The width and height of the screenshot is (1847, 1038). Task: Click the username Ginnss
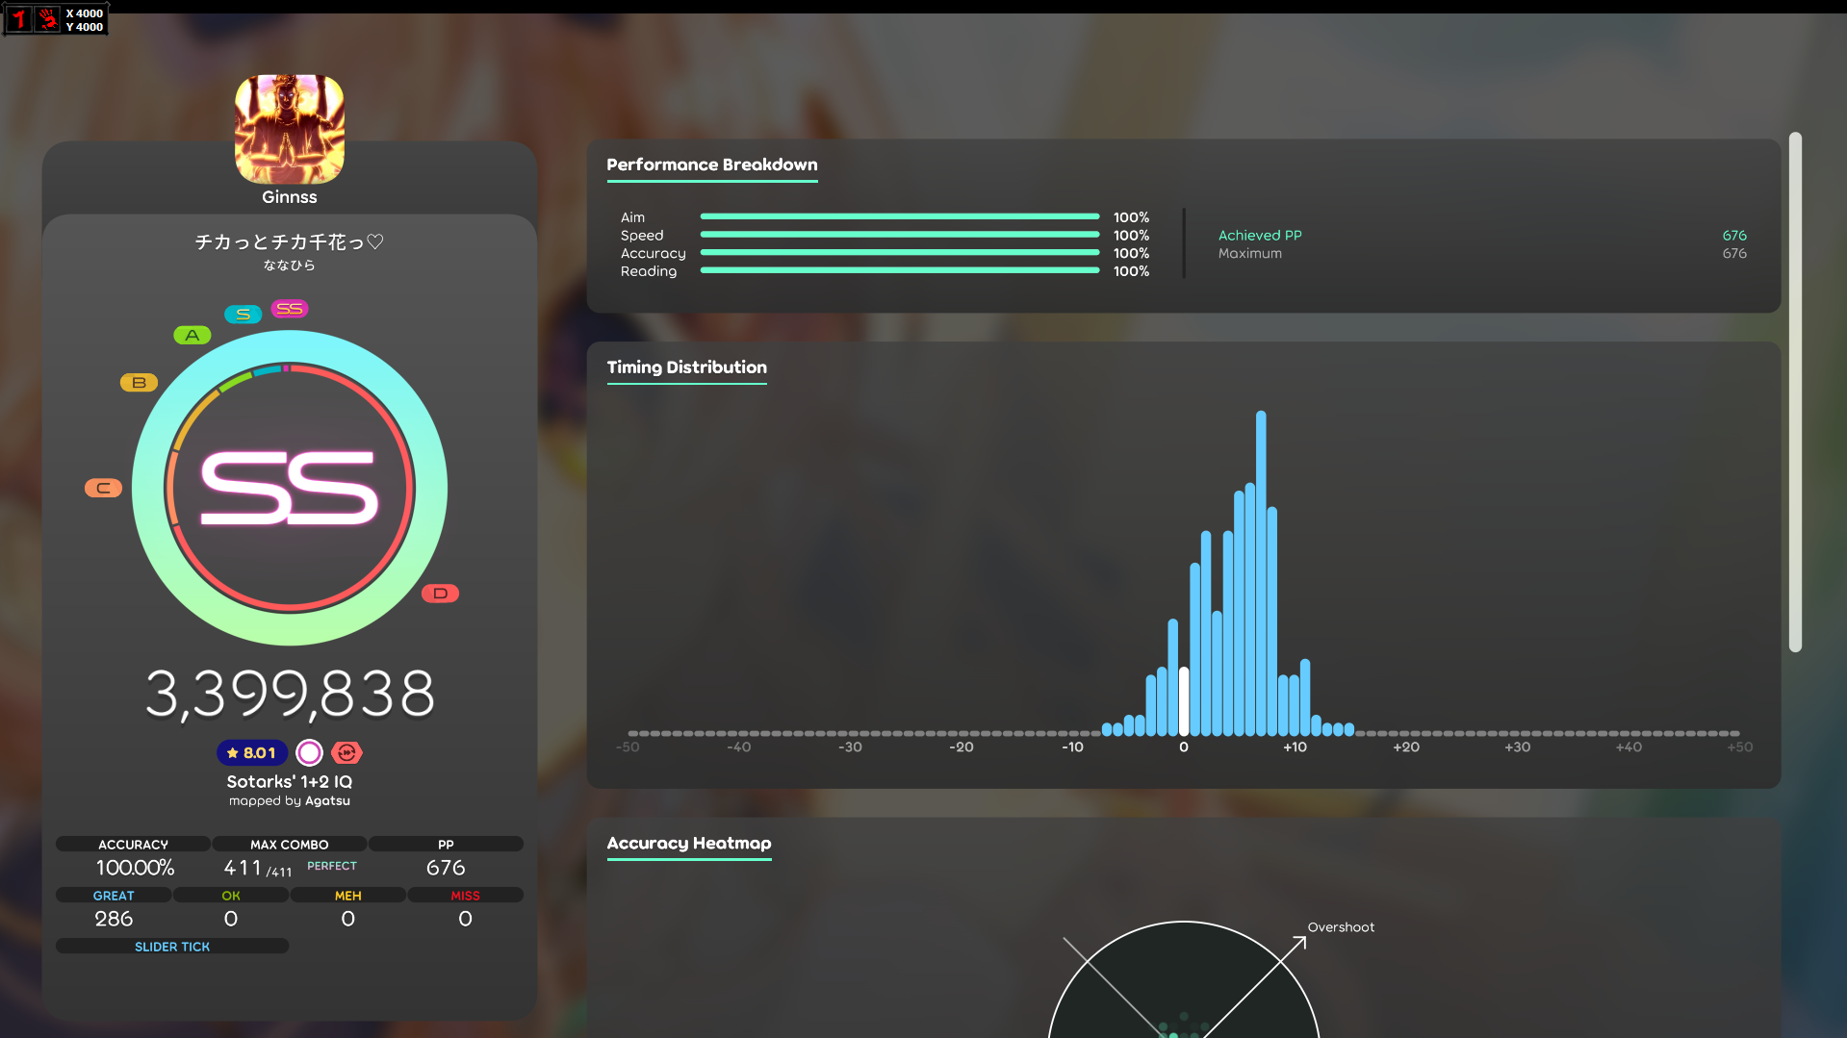[x=290, y=197]
